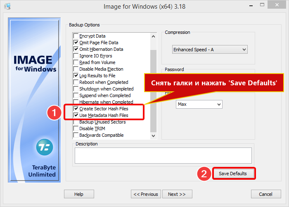The image size is (289, 207).
Task: Uncheck Log Results to File
Action: point(76,76)
